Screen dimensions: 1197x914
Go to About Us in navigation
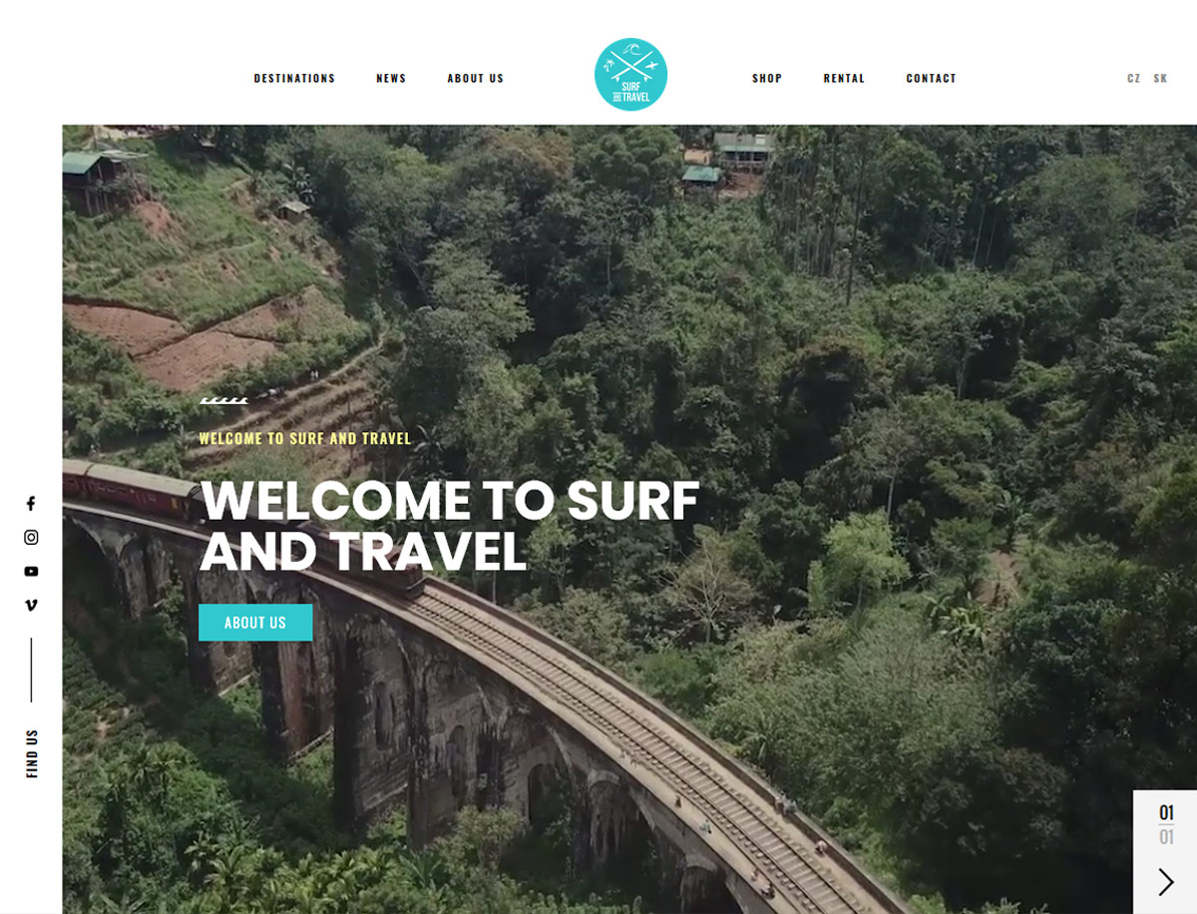(x=476, y=78)
